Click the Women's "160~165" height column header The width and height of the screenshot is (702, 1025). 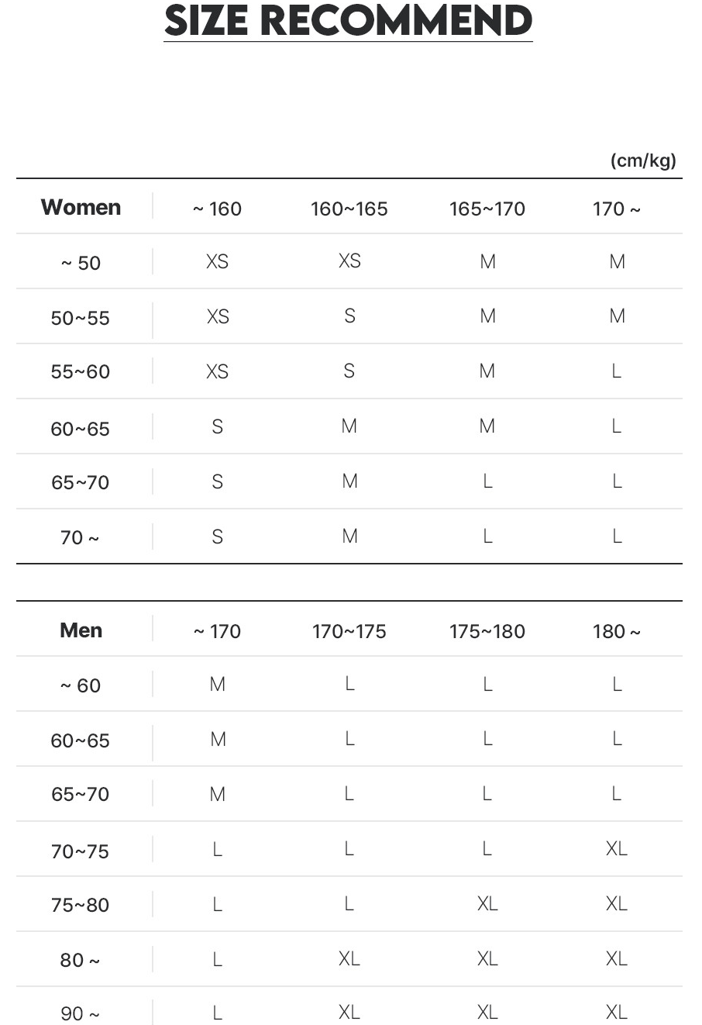click(349, 209)
